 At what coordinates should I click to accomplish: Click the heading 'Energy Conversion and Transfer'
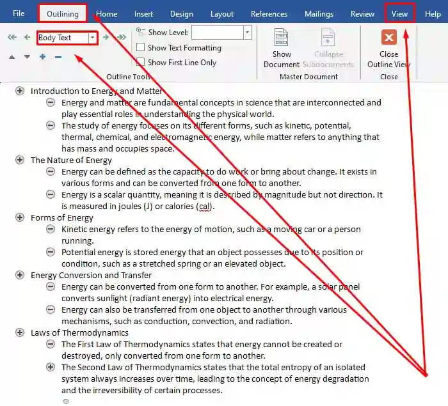tap(91, 275)
